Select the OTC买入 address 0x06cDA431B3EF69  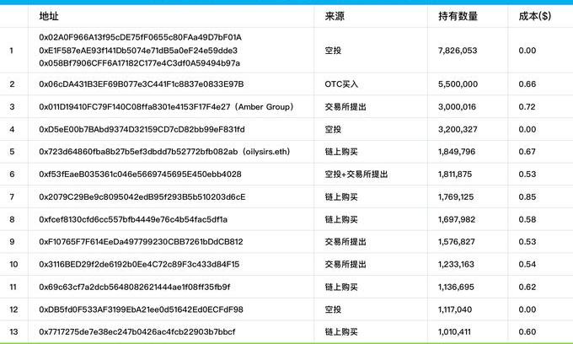click(141, 84)
